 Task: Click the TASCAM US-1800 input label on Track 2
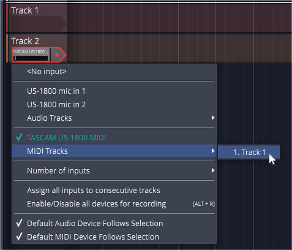[31, 51]
